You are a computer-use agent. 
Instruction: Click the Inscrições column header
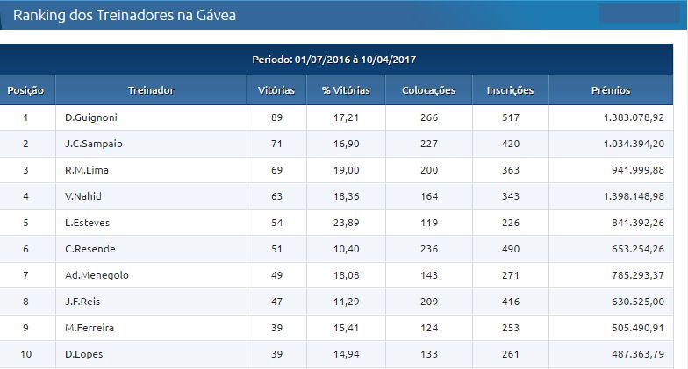[511, 90]
